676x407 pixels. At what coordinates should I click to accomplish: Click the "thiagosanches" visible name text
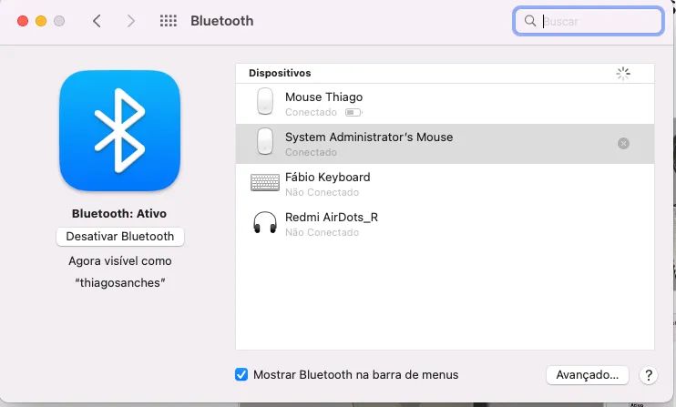click(x=120, y=283)
